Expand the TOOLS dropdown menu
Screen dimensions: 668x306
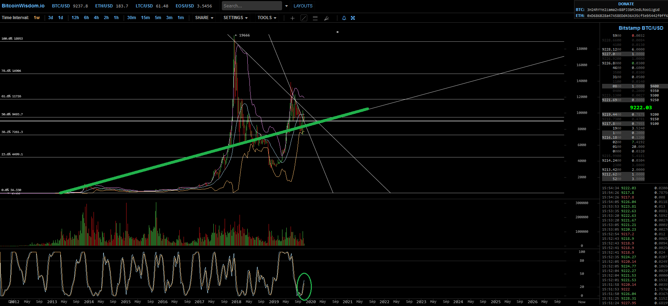[x=267, y=18]
